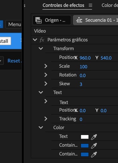Collapse the Transform group
The image size is (118, 163).
[x=41, y=48]
